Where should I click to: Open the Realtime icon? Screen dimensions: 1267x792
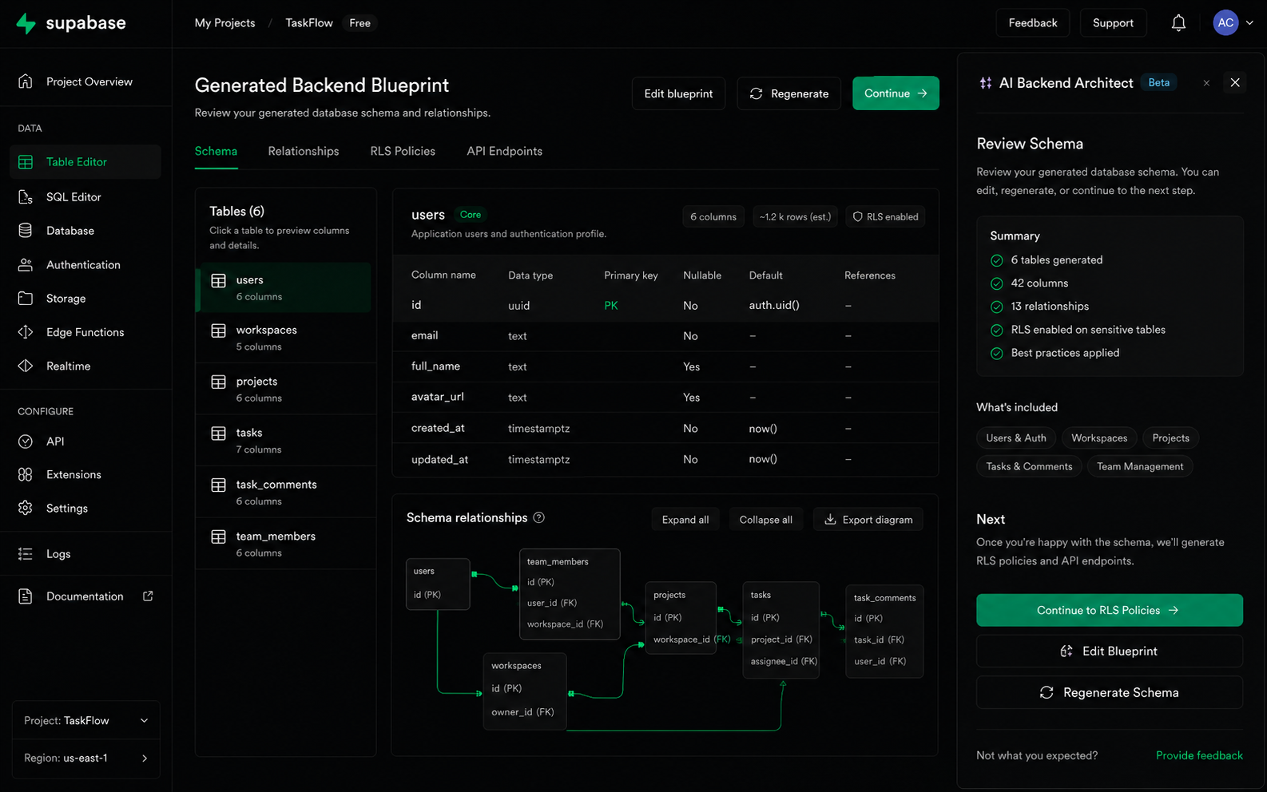click(26, 366)
